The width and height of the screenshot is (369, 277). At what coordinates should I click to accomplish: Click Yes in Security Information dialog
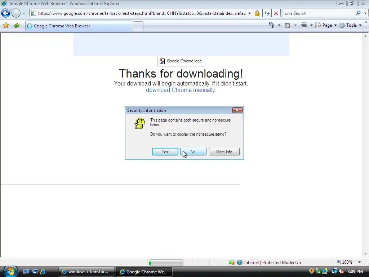[x=165, y=152]
